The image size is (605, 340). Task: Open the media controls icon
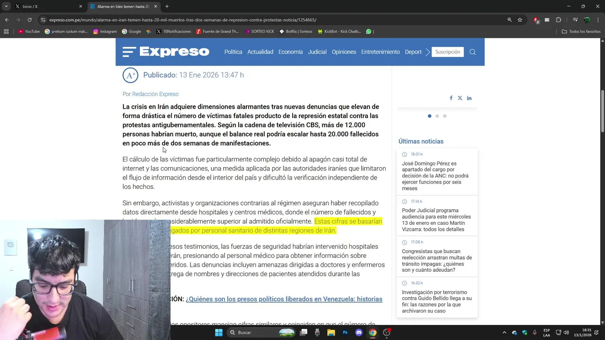point(575,20)
